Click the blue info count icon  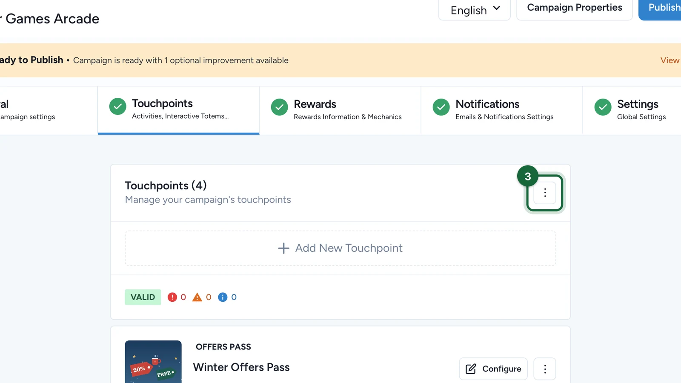pyautogui.click(x=223, y=297)
